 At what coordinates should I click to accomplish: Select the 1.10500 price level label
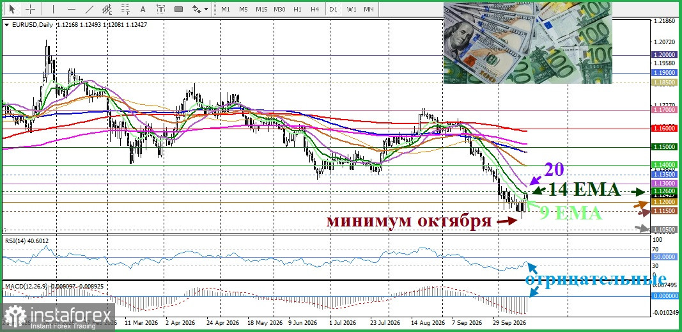coord(665,229)
